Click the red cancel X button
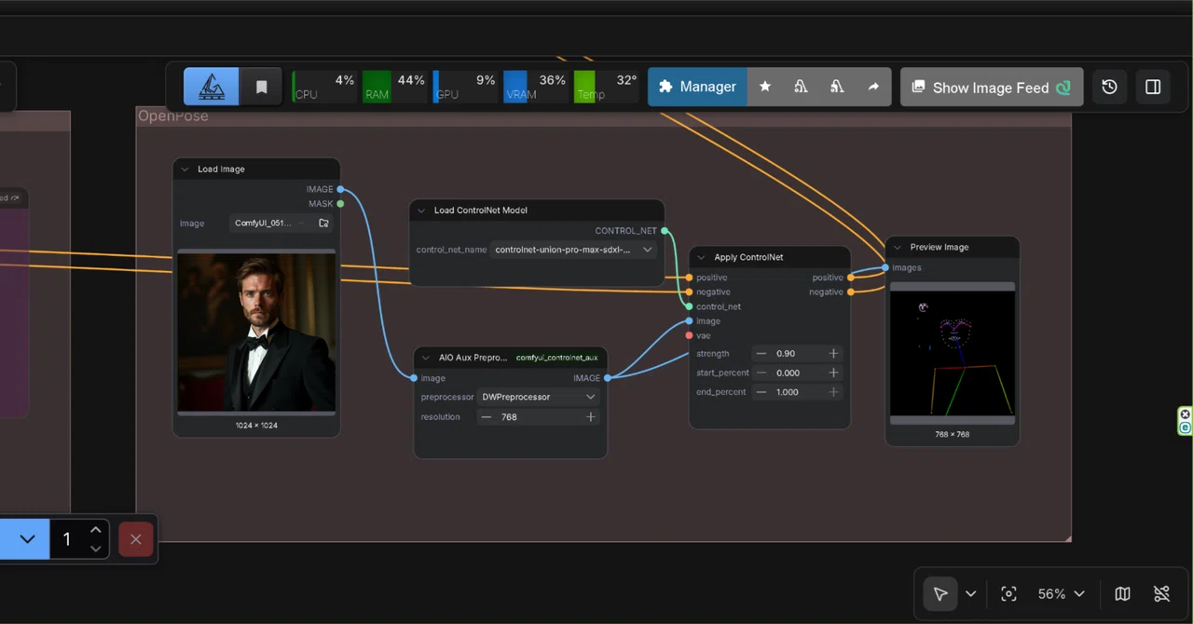The width and height of the screenshot is (1193, 624). [x=136, y=539]
